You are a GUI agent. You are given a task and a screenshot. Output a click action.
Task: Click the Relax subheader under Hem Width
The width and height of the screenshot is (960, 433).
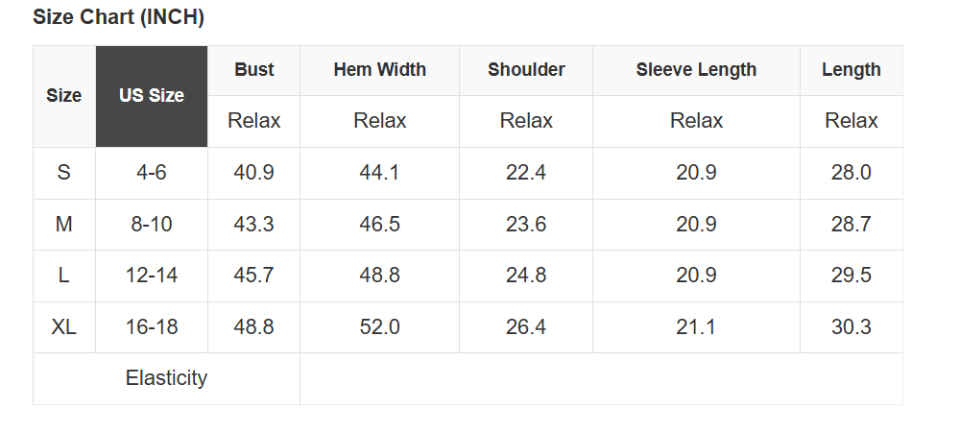tap(379, 121)
